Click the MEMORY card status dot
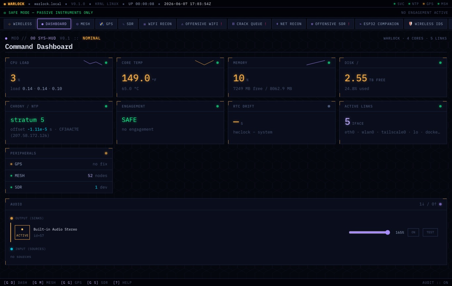This screenshot has height=286, width=452. pyautogui.click(x=329, y=63)
